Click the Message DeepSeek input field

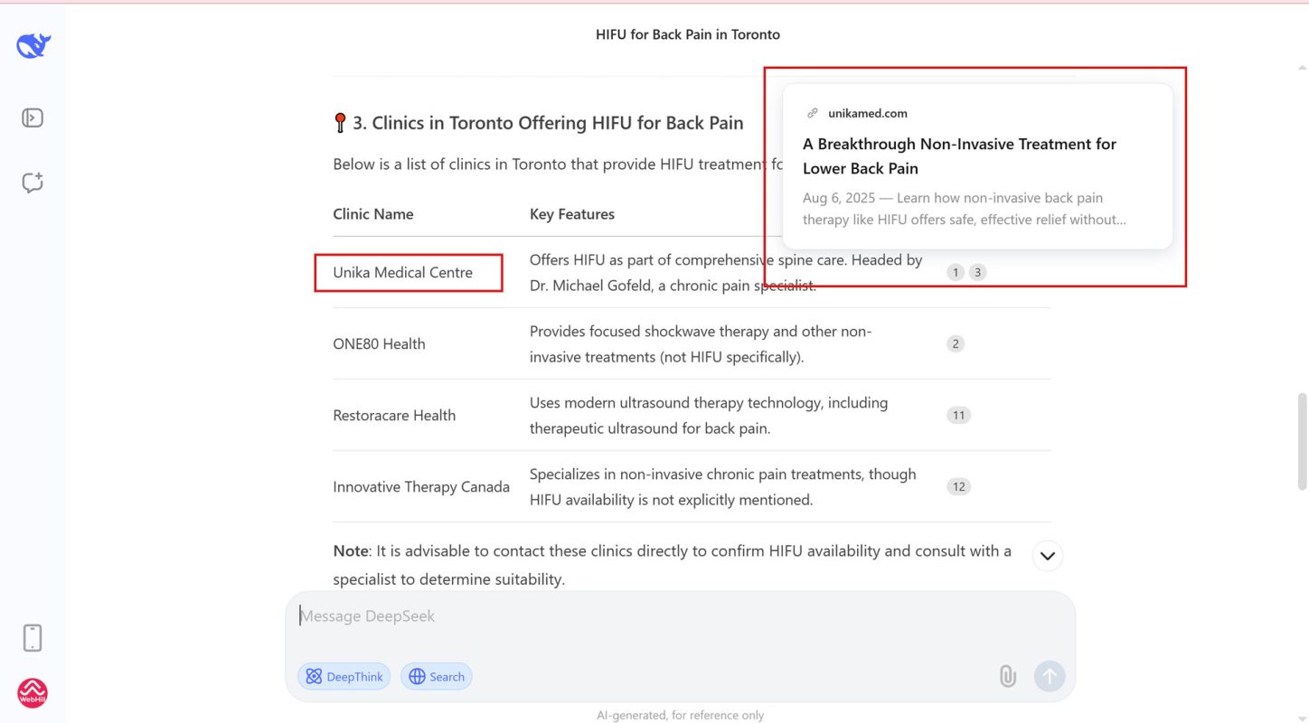click(x=633, y=615)
